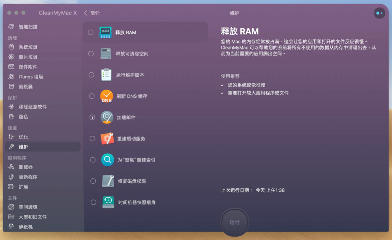The height and width of the screenshot is (240, 392).
Task: Click the large 释放 RAM heading
Action: pyautogui.click(x=240, y=31)
